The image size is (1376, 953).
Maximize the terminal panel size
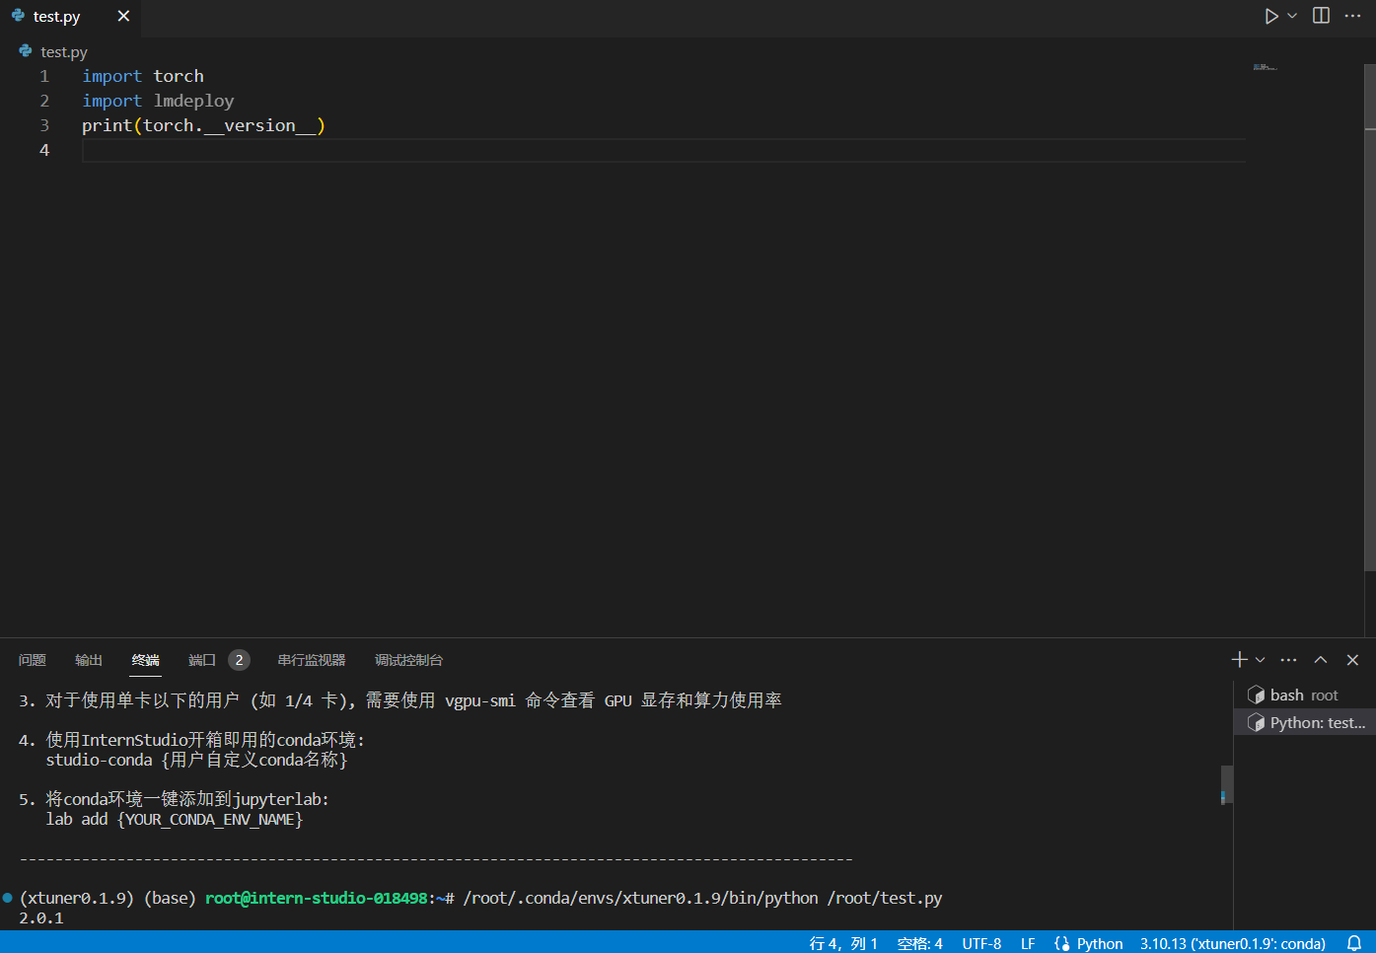point(1321,660)
